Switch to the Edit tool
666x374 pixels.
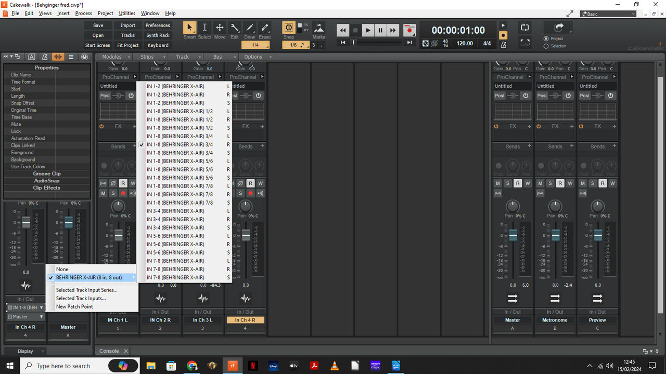[235, 28]
